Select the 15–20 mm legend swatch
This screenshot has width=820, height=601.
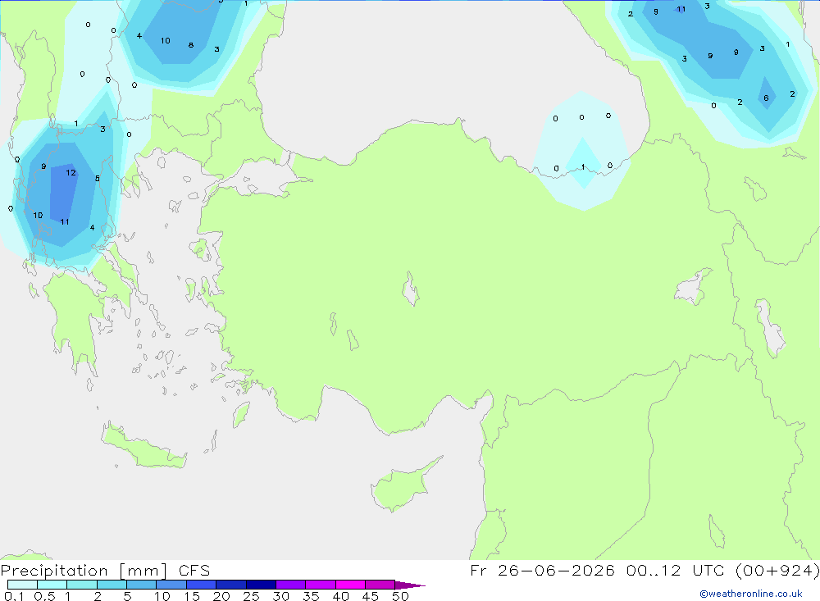click(x=202, y=585)
